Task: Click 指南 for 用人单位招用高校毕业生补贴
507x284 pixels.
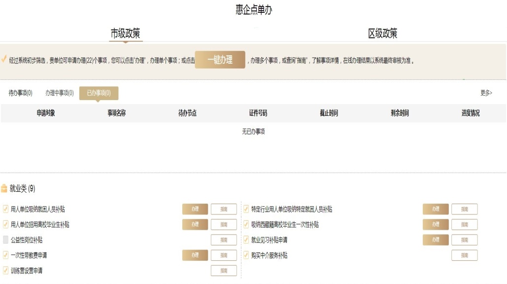Action: click(224, 224)
